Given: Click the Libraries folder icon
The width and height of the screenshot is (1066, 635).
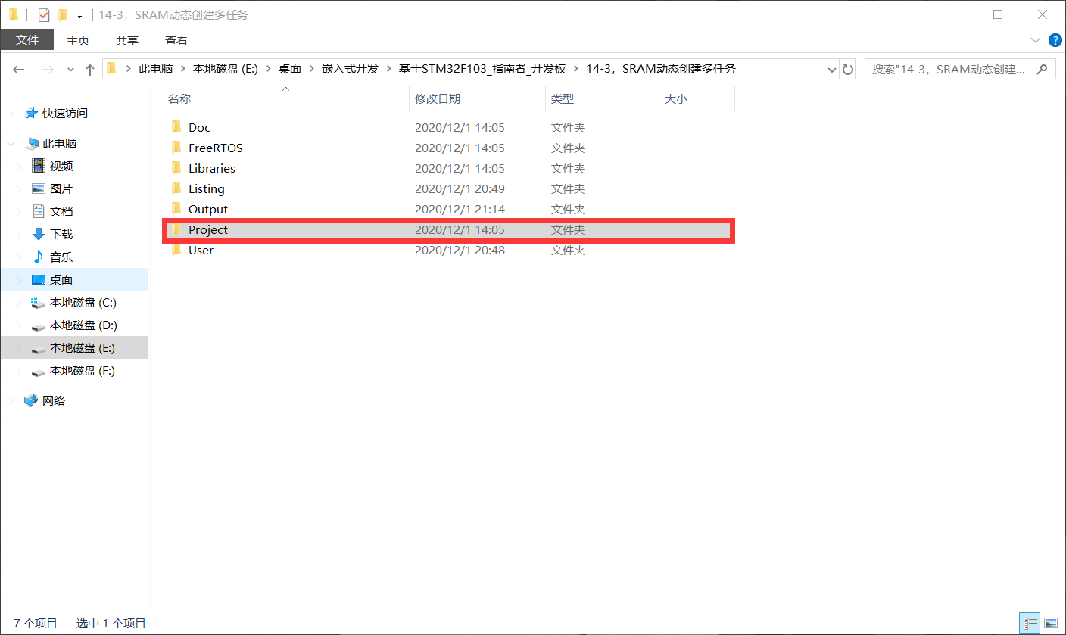Looking at the screenshot, I should point(176,168).
